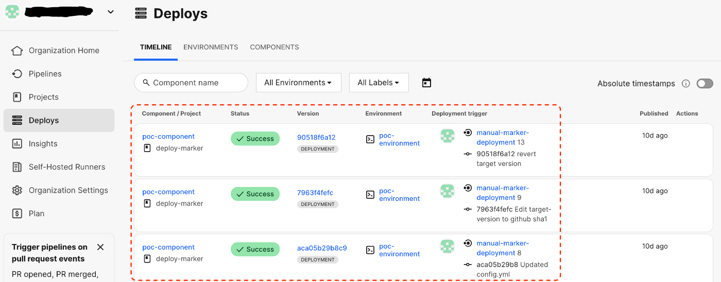The height and width of the screenshot is (282, 721).
Task: Toggle Absolute timestamps switch
Action: click(x=705, y=83)
